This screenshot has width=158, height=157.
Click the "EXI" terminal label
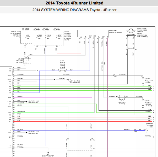tap(10, 137)
